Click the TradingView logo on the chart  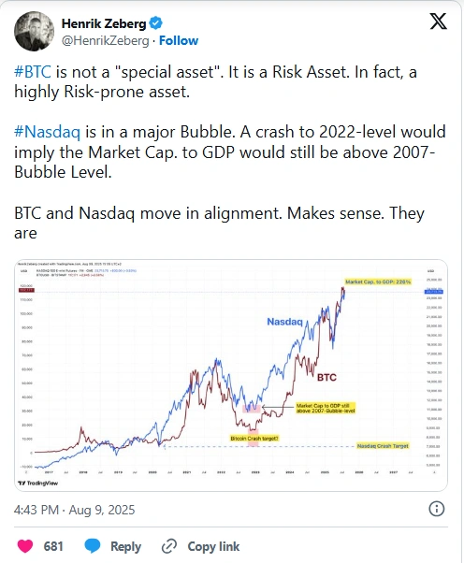pyautogui.click(x=37, y=483)
